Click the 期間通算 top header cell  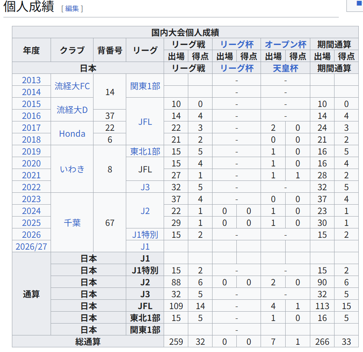pos(334,45)
